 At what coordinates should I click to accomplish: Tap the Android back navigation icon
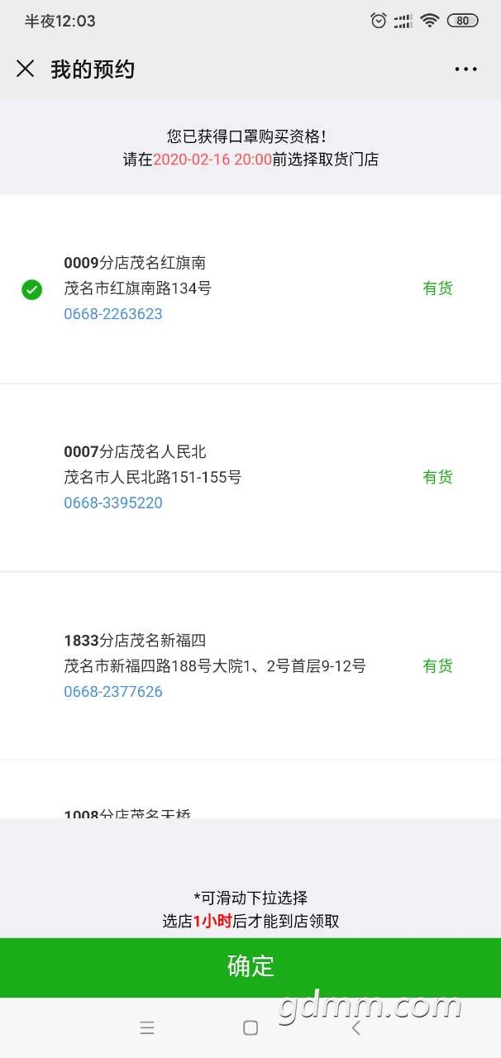tap(355, 1027)
